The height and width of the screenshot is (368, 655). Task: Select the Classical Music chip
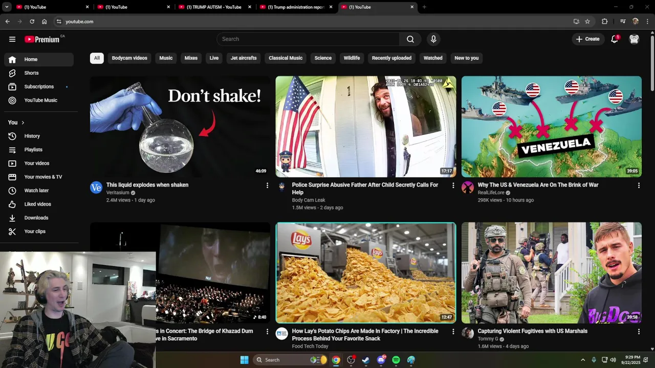[x=286, y=58]
